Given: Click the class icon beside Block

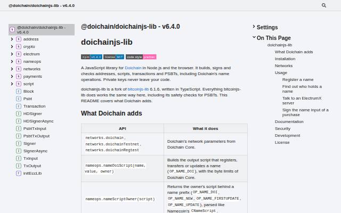Looking at the screenshot, I should tap(19, 91).
